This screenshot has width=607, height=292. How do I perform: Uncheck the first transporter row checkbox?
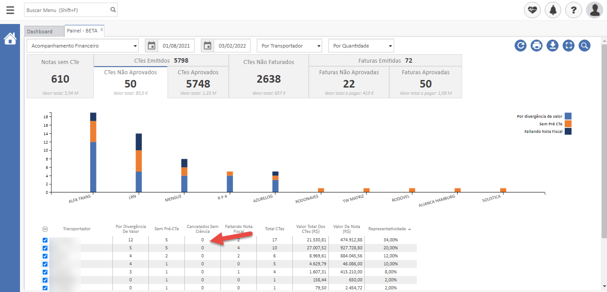coord(45,240)
